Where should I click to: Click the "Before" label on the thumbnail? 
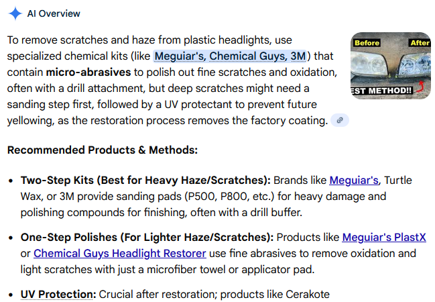[367, 43]
